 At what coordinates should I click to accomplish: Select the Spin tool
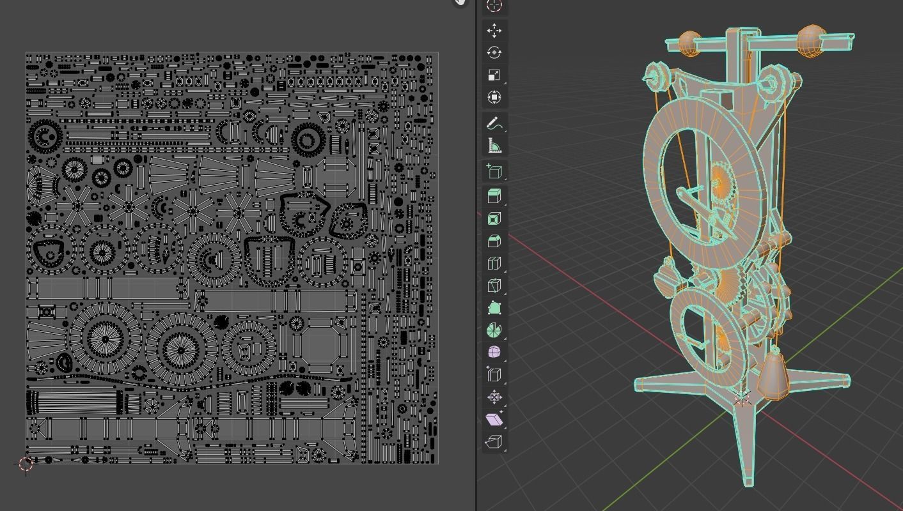(494, 330)
